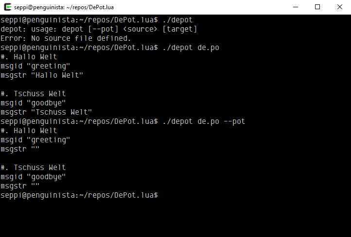Click the last empty msgstr "" line
Viewport: 351px width, 237px height.
point(20,186)
